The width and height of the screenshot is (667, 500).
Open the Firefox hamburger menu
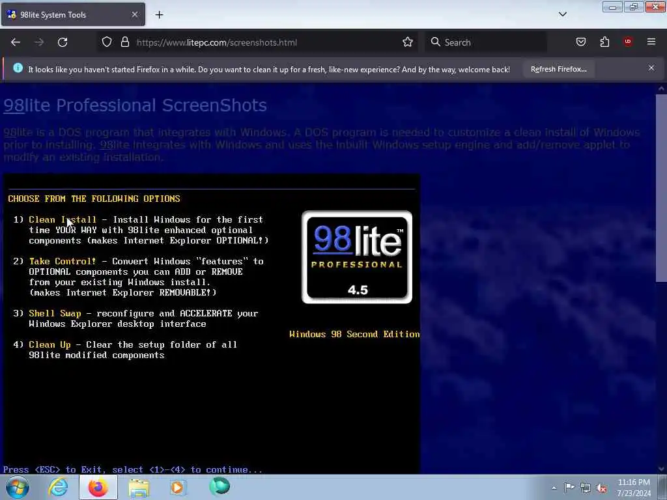point(651,42)
